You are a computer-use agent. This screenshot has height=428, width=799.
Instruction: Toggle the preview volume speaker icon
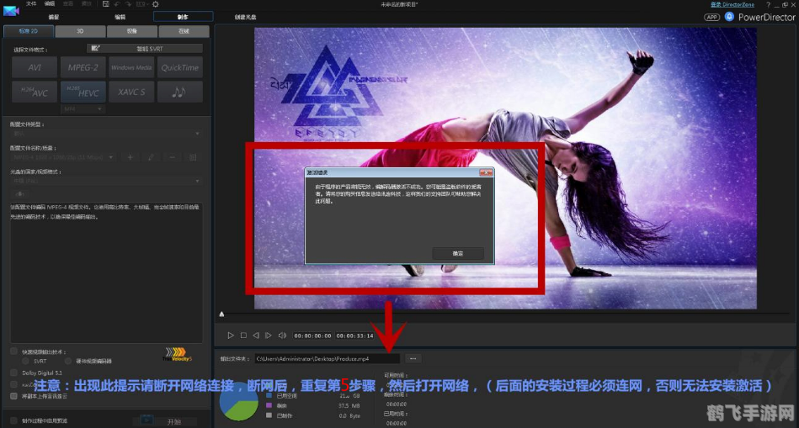[282, 336]
